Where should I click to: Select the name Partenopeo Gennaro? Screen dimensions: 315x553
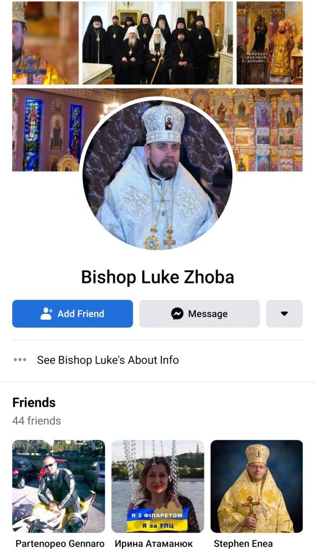click(60, 543)
